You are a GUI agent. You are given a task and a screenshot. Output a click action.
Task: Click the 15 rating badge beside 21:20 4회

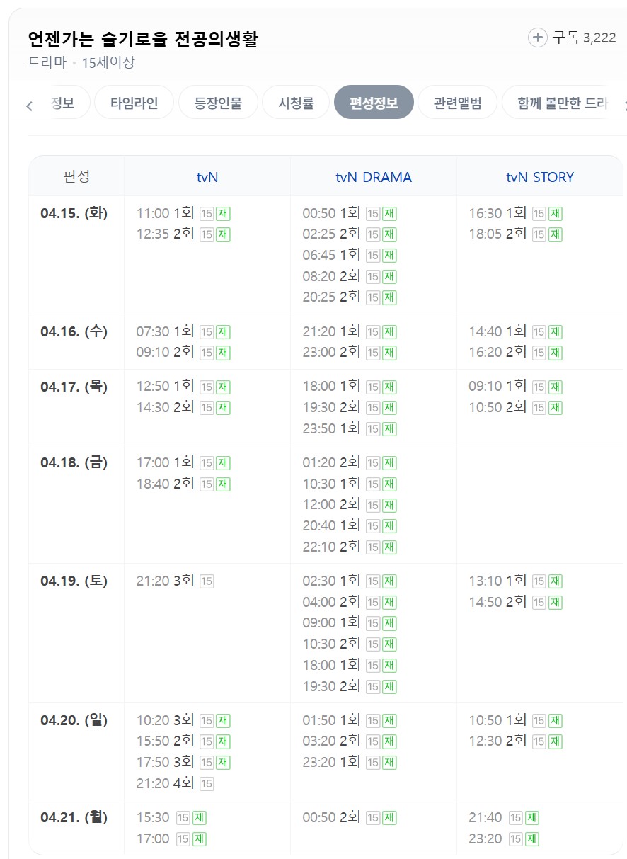[207, 784]
